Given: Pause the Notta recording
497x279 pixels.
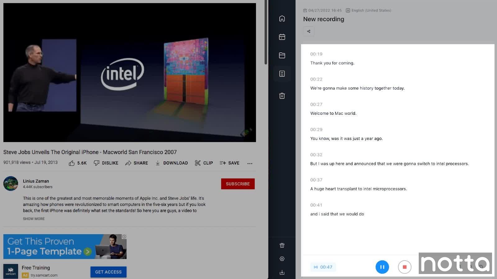Looking at the screenshot, I should (382, 267).
